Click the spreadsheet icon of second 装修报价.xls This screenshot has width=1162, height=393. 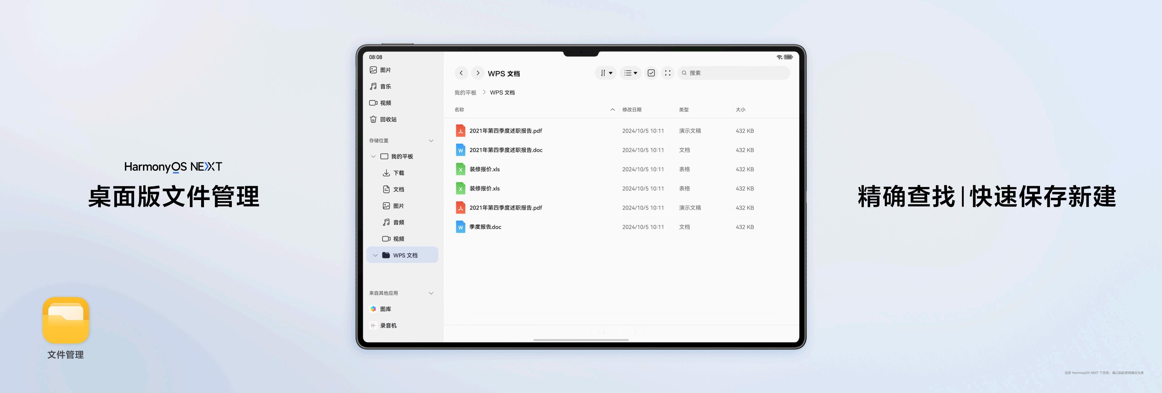point(460,188)
